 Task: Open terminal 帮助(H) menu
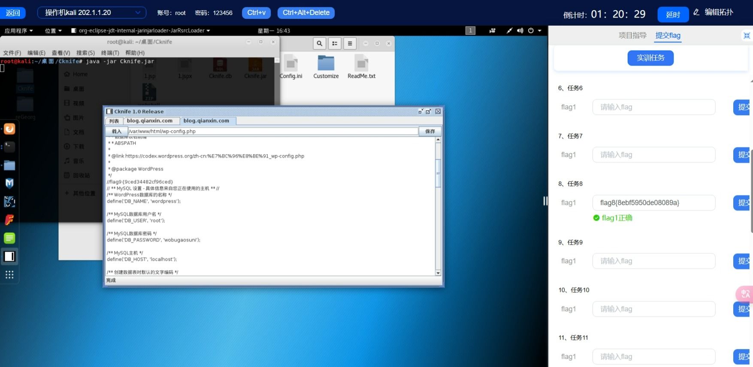tap(135, 53)
